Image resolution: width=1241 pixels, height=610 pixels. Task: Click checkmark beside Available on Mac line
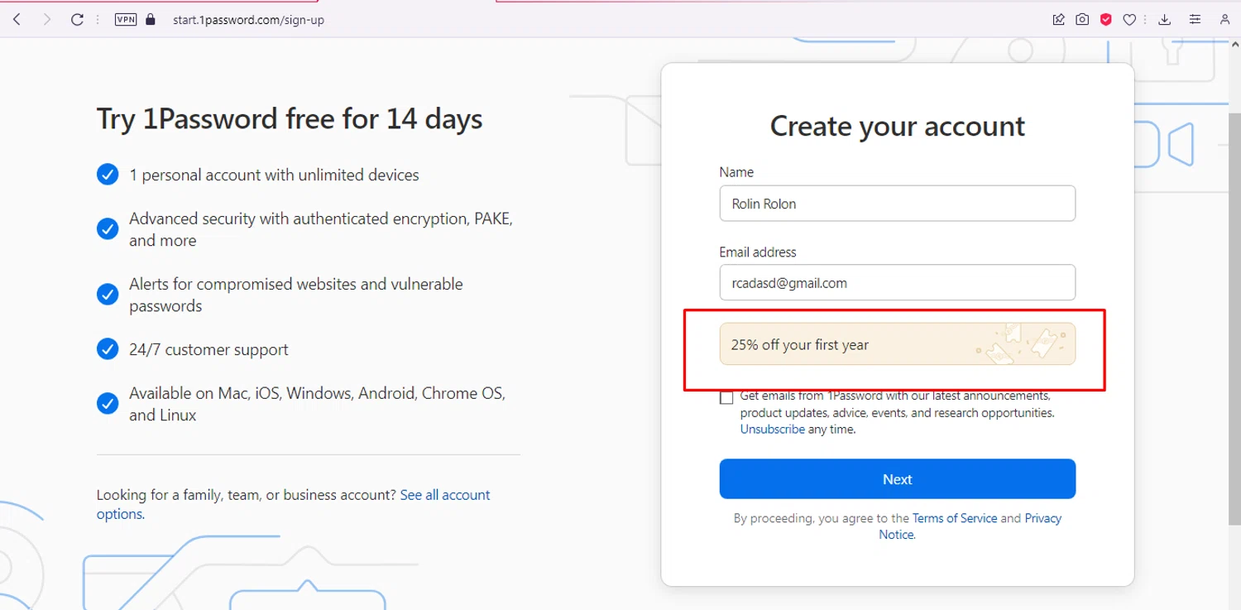108,404
